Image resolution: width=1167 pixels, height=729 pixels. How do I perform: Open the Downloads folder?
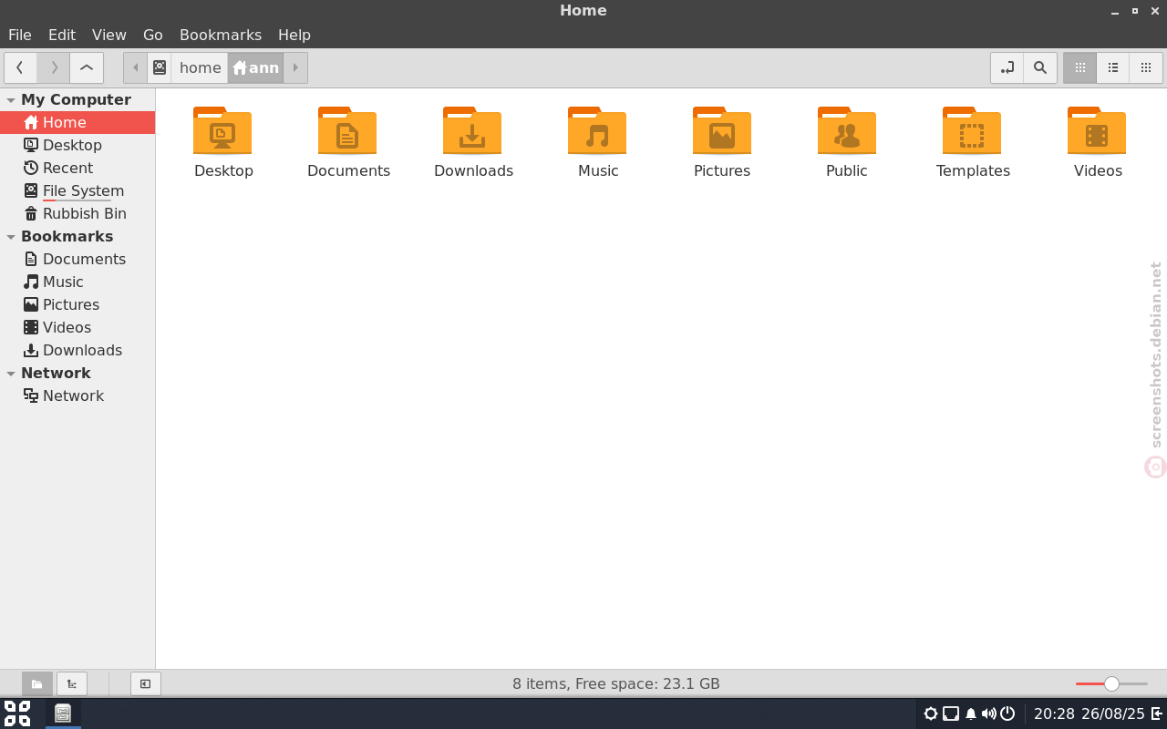pos(473,142)
